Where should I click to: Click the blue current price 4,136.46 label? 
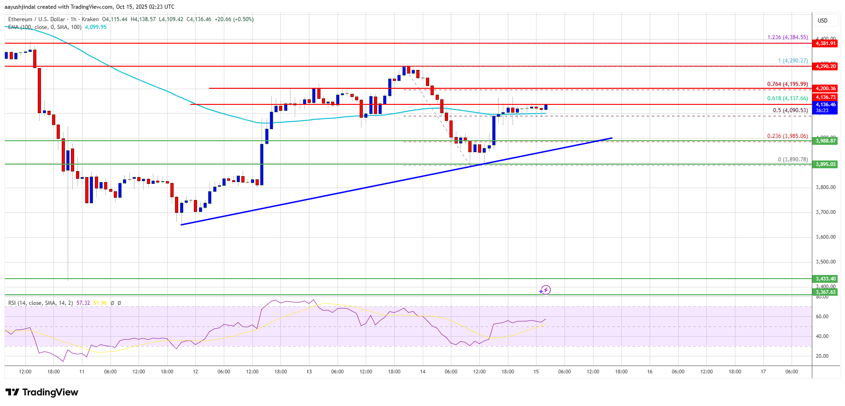(825, 105)
